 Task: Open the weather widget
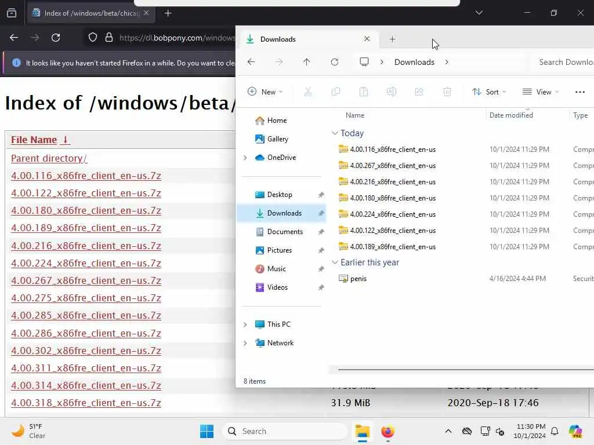tap(28, 431)
